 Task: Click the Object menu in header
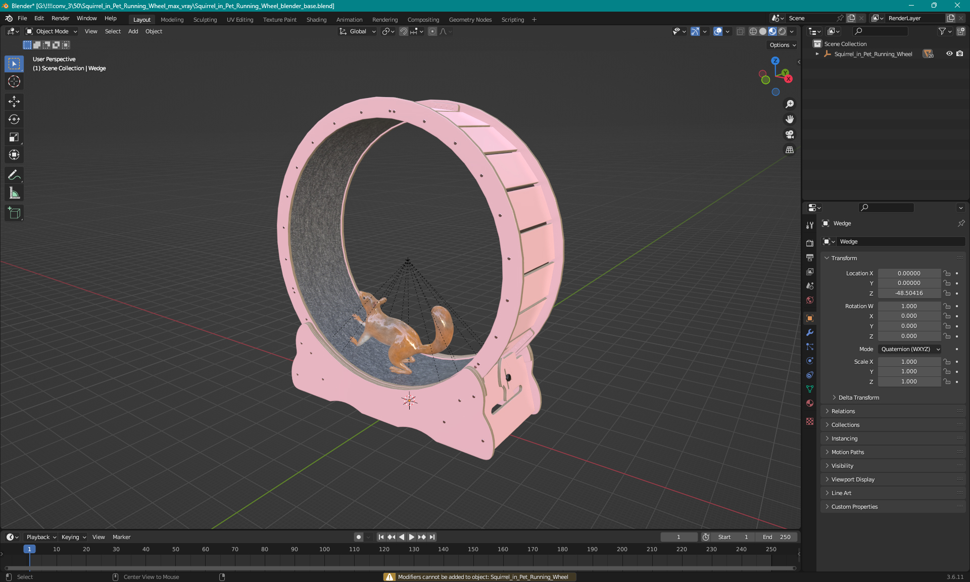coord(155,31)
